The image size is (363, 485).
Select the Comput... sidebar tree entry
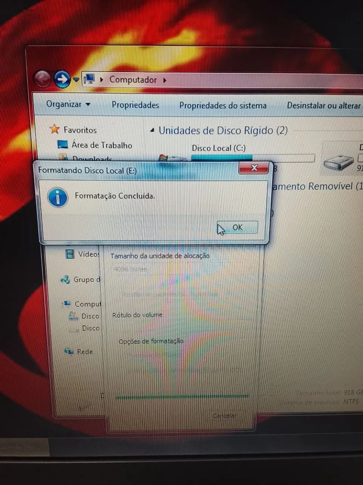(88, 304)
